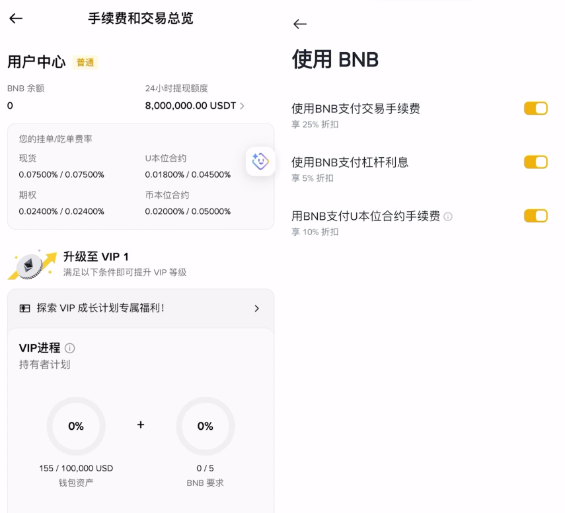Click 币本位合约 rate 0.02000% / 0.05000%
This screenshot has height=513, width=565.
(188, 211)
